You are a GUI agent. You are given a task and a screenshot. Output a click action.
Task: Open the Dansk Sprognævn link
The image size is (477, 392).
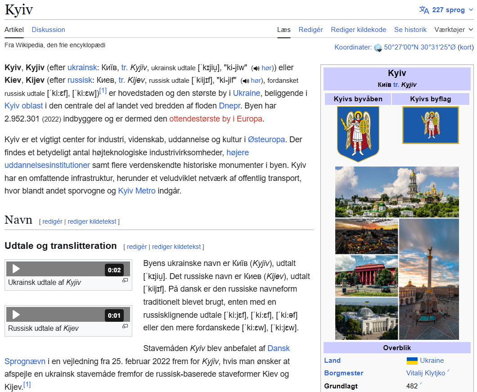click(x=279, y=348)
